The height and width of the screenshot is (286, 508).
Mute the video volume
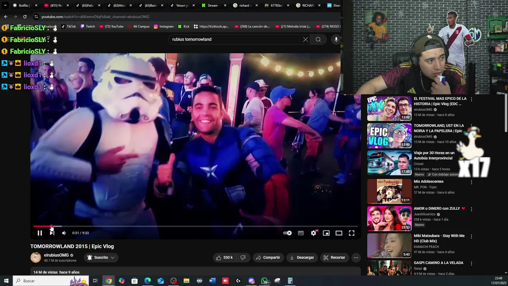[x=64, y=233]
